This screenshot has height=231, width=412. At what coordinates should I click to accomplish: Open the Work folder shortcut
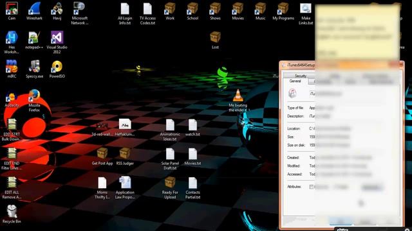pos(170,11)
